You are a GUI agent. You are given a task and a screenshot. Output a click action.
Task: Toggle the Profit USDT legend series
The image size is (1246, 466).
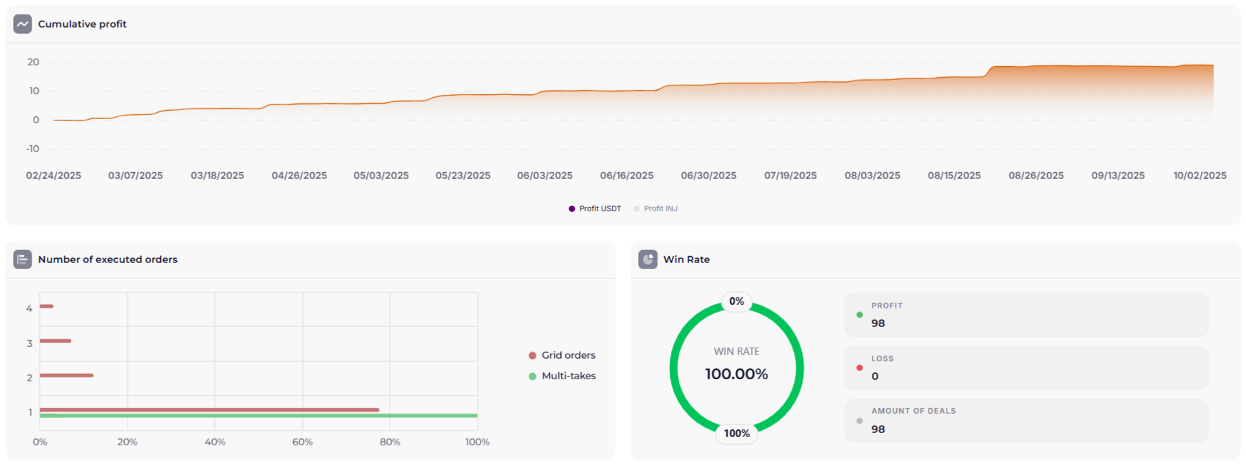[595, 209]
